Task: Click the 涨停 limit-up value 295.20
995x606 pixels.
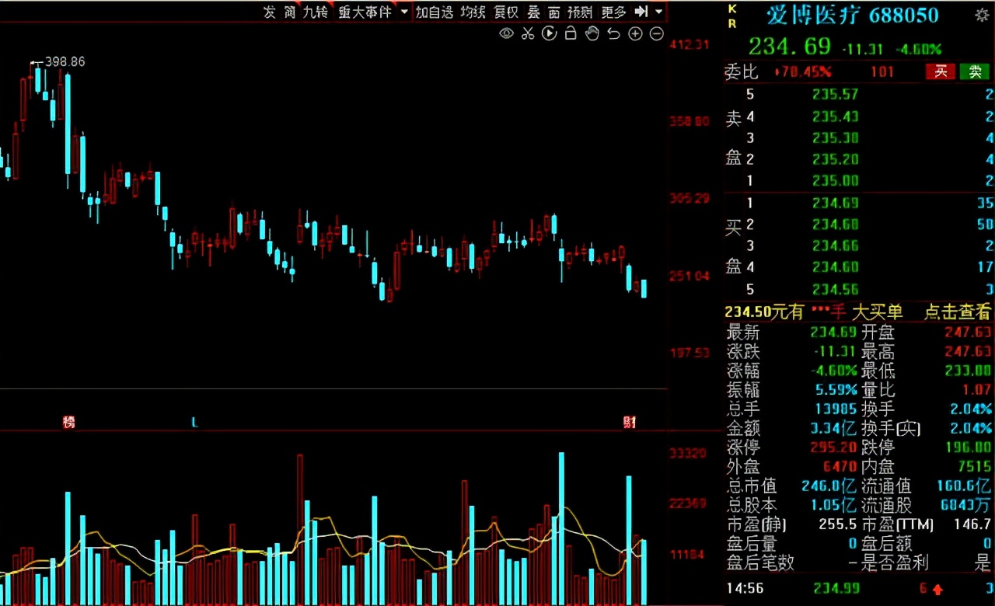Action: 835,448
